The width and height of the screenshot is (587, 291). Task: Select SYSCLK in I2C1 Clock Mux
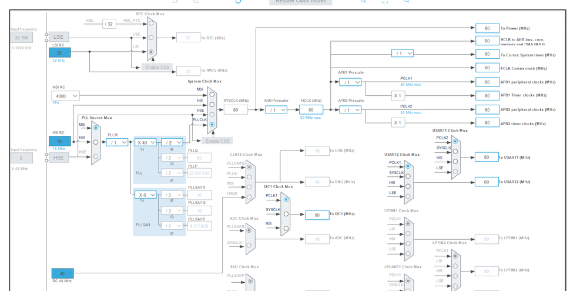pos(286,214)
